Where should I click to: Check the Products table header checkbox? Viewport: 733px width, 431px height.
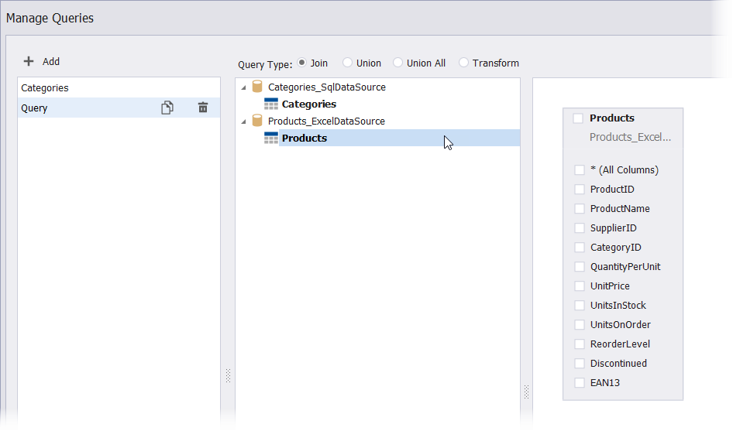tap(578, 118)
